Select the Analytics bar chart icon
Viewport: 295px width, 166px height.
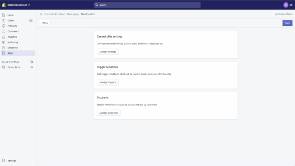point(4,37)
